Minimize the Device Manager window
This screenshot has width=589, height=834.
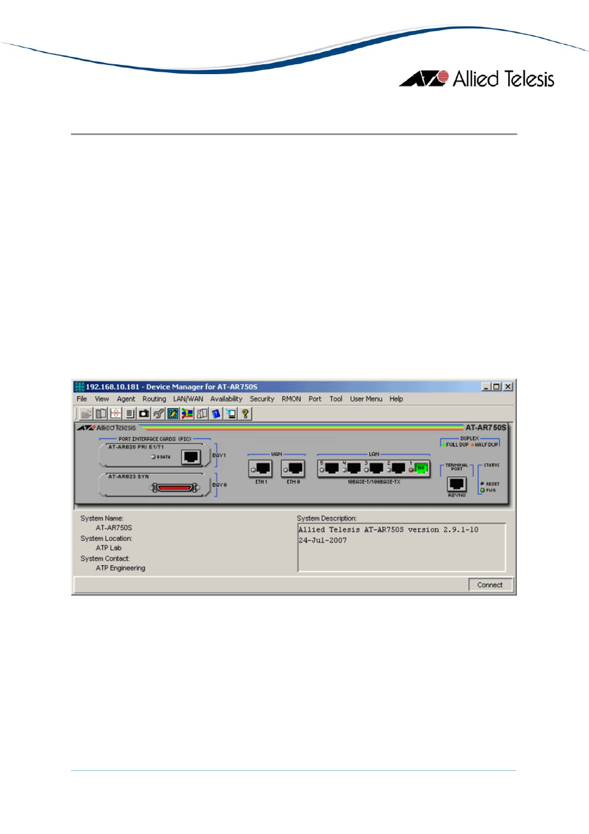click(x=487, y=387)
